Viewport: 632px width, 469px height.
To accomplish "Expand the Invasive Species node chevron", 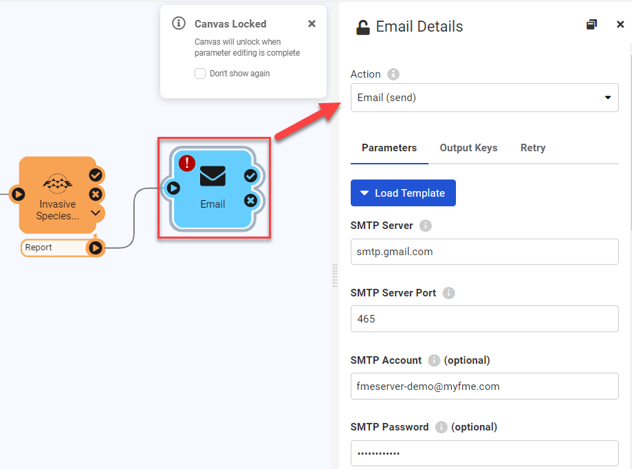I will pos(96,213).
